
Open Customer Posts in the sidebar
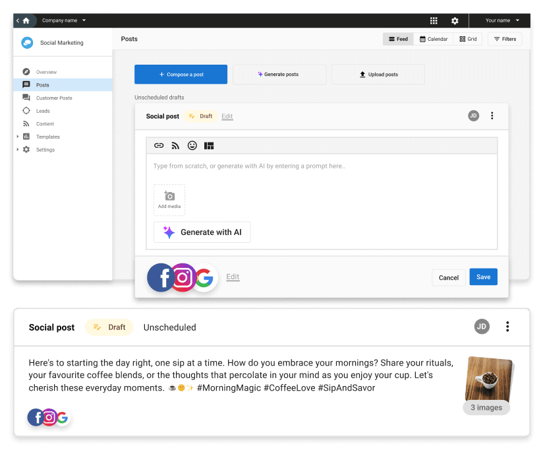point(54,98)
